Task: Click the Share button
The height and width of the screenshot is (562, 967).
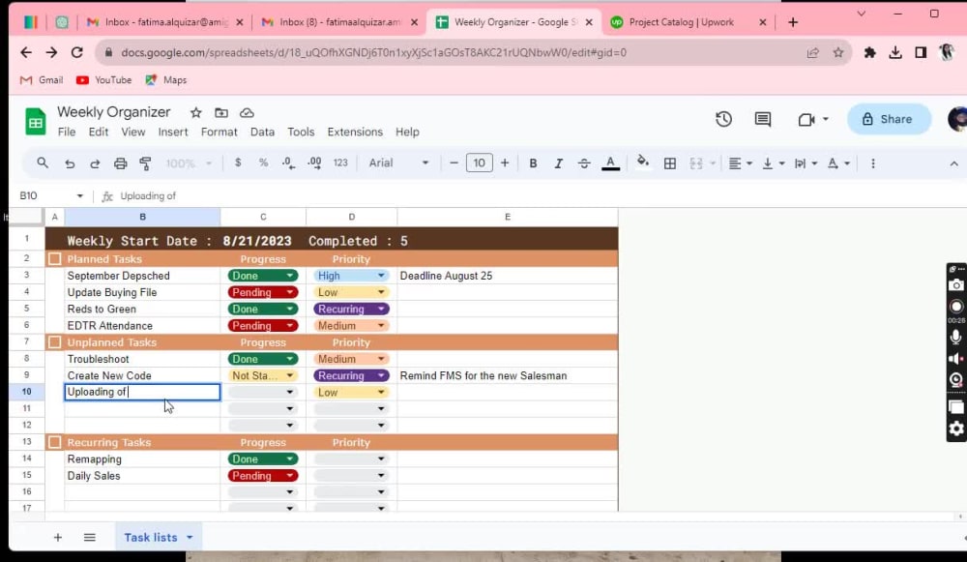Action: pyautogui.click(x=889, y=118)
